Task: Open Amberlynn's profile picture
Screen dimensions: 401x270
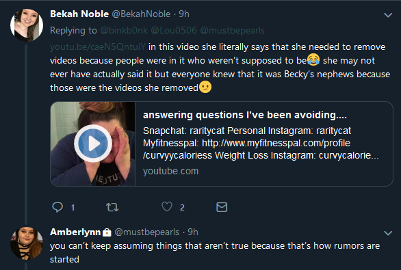Action: 27,243
